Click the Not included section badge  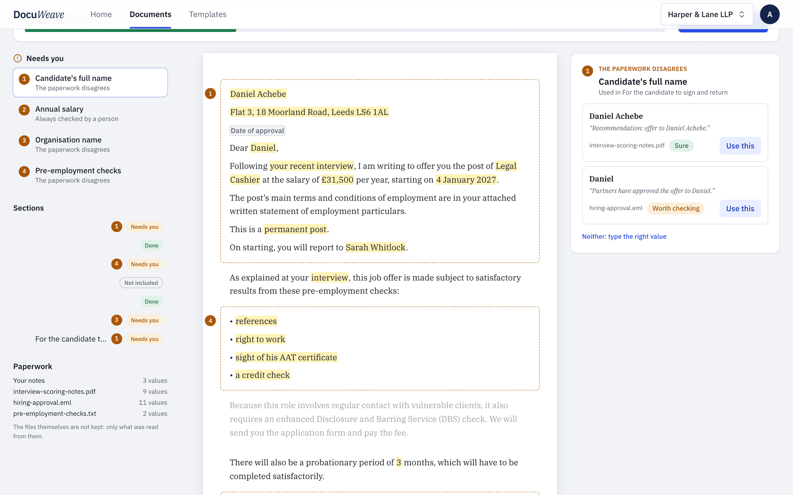click(141, 283)
